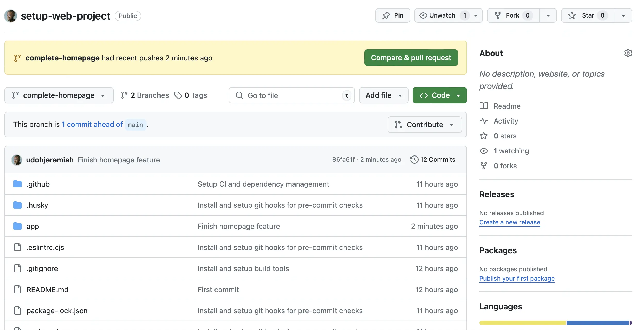Click the yellow JavaScript language bar
The image size is (638, 330).
522,323
